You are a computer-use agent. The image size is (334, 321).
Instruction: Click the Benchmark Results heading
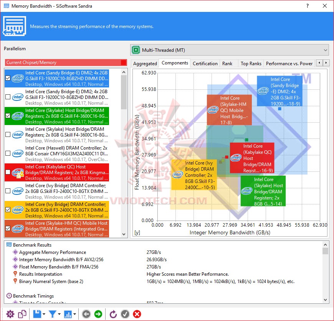pyautogui.click(x=32, y=245)
